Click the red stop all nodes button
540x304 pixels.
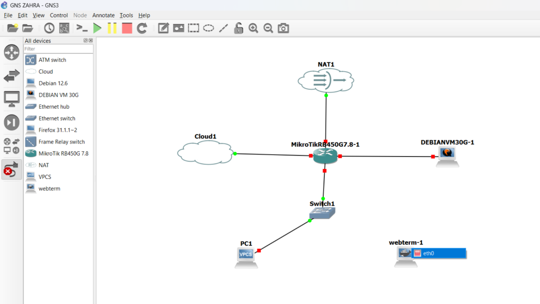[x=127, y=28]
